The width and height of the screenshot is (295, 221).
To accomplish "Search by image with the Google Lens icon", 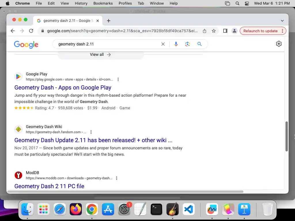I will click(187, 44).
